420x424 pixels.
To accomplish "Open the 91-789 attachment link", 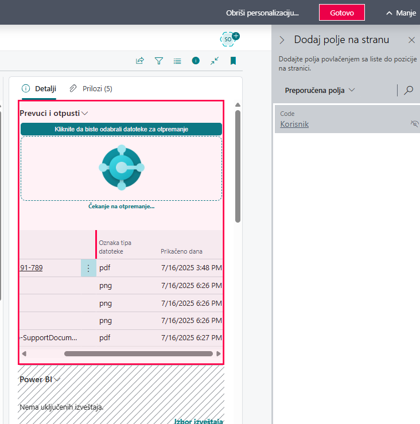I will coord(31,268).
